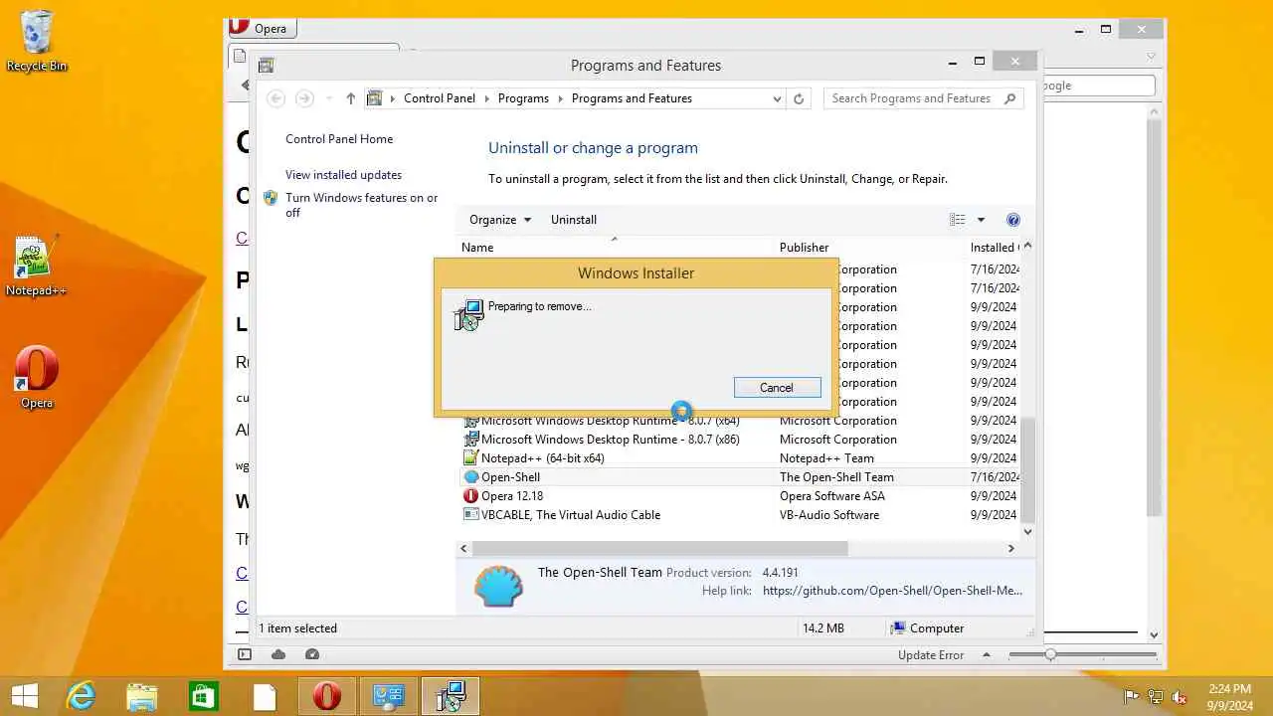Open the Organize dropdown menu
Image resolution: width=1273 pixels, height=716 pixels.
[x=500, y=220]
